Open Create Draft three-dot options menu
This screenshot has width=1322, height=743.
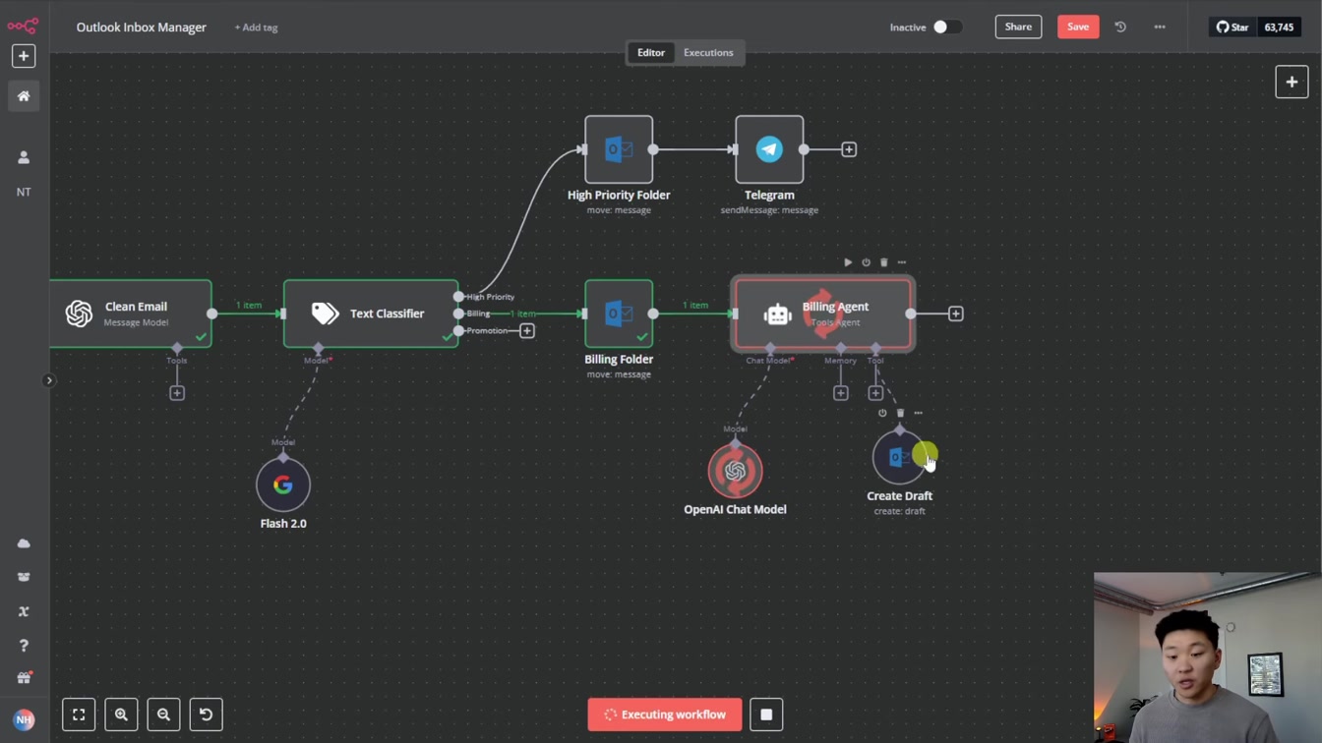918,413
